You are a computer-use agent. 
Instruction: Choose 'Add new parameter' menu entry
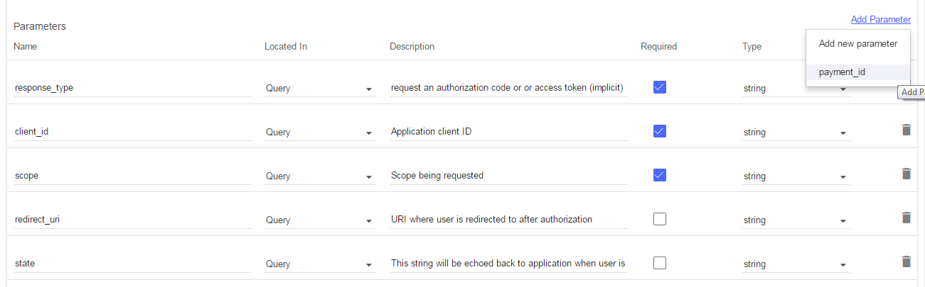[x=858, y=44]
